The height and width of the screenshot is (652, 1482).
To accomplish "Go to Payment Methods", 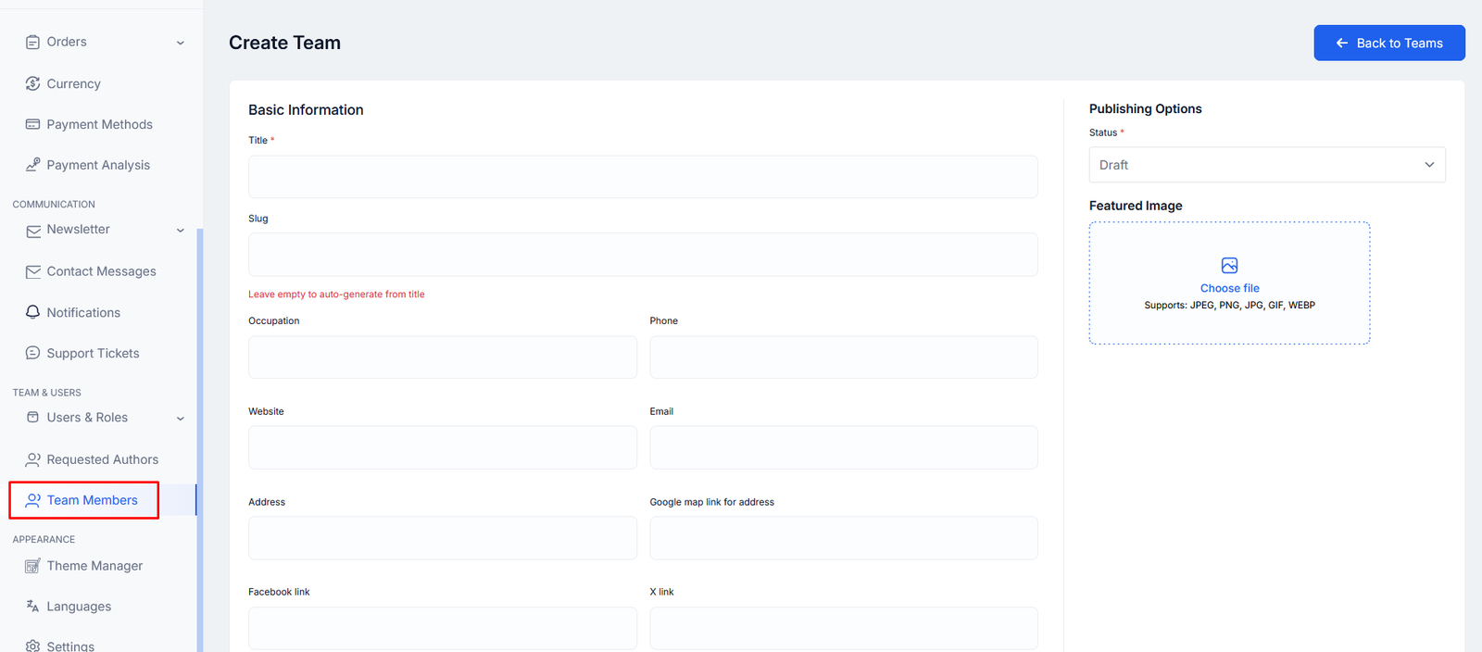I will pos(102,124).
